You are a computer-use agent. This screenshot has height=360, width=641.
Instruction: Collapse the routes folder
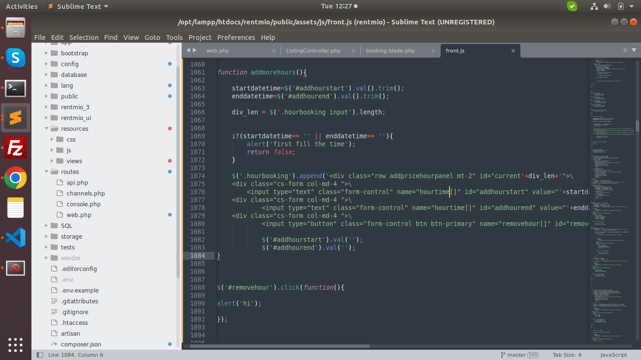coord(46,172)
